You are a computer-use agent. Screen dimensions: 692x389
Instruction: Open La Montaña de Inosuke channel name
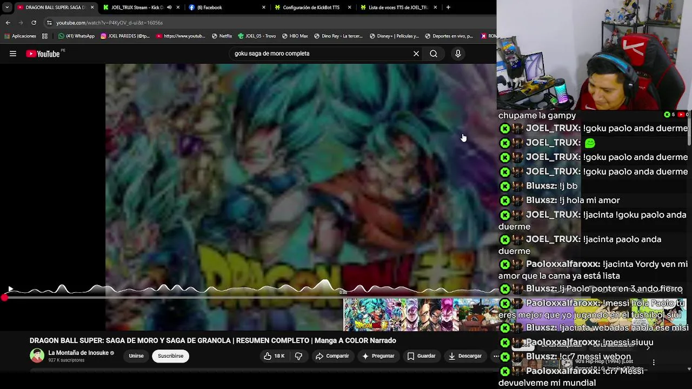click(78, 353)
